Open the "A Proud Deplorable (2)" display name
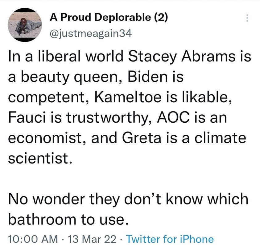260x245 pixels. [x=109, y=18]
